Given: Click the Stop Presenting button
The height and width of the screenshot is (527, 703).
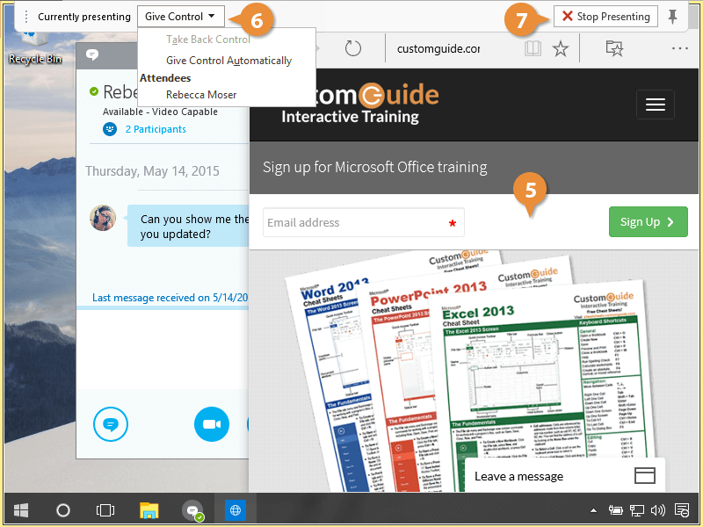Looking at the screenshot, I should point(606,17).
